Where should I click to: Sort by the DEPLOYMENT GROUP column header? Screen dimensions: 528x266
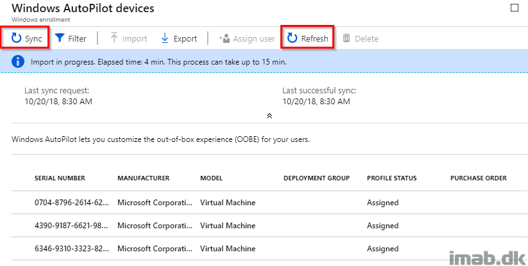point(316,178)
